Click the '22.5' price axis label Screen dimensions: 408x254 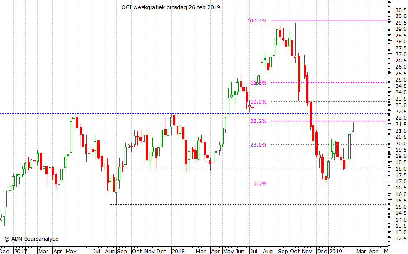tap(401, 112)
